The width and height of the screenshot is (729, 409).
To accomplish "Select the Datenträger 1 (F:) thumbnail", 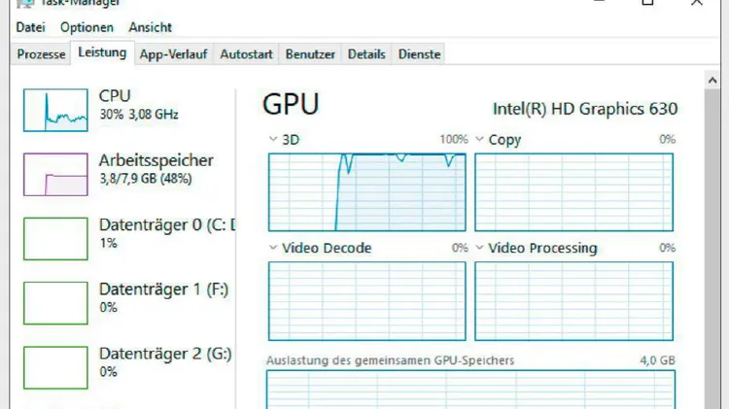I will [x=54, y=302].
